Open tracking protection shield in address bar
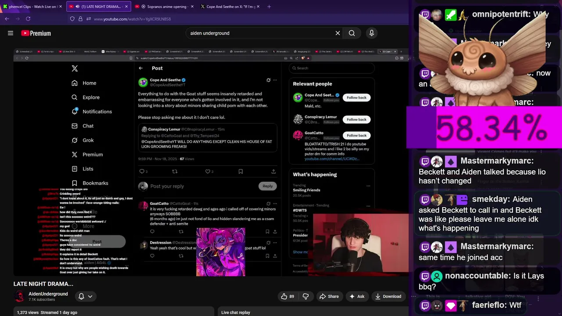The width and height of the screenshot is (562, 316). [72, 19]
